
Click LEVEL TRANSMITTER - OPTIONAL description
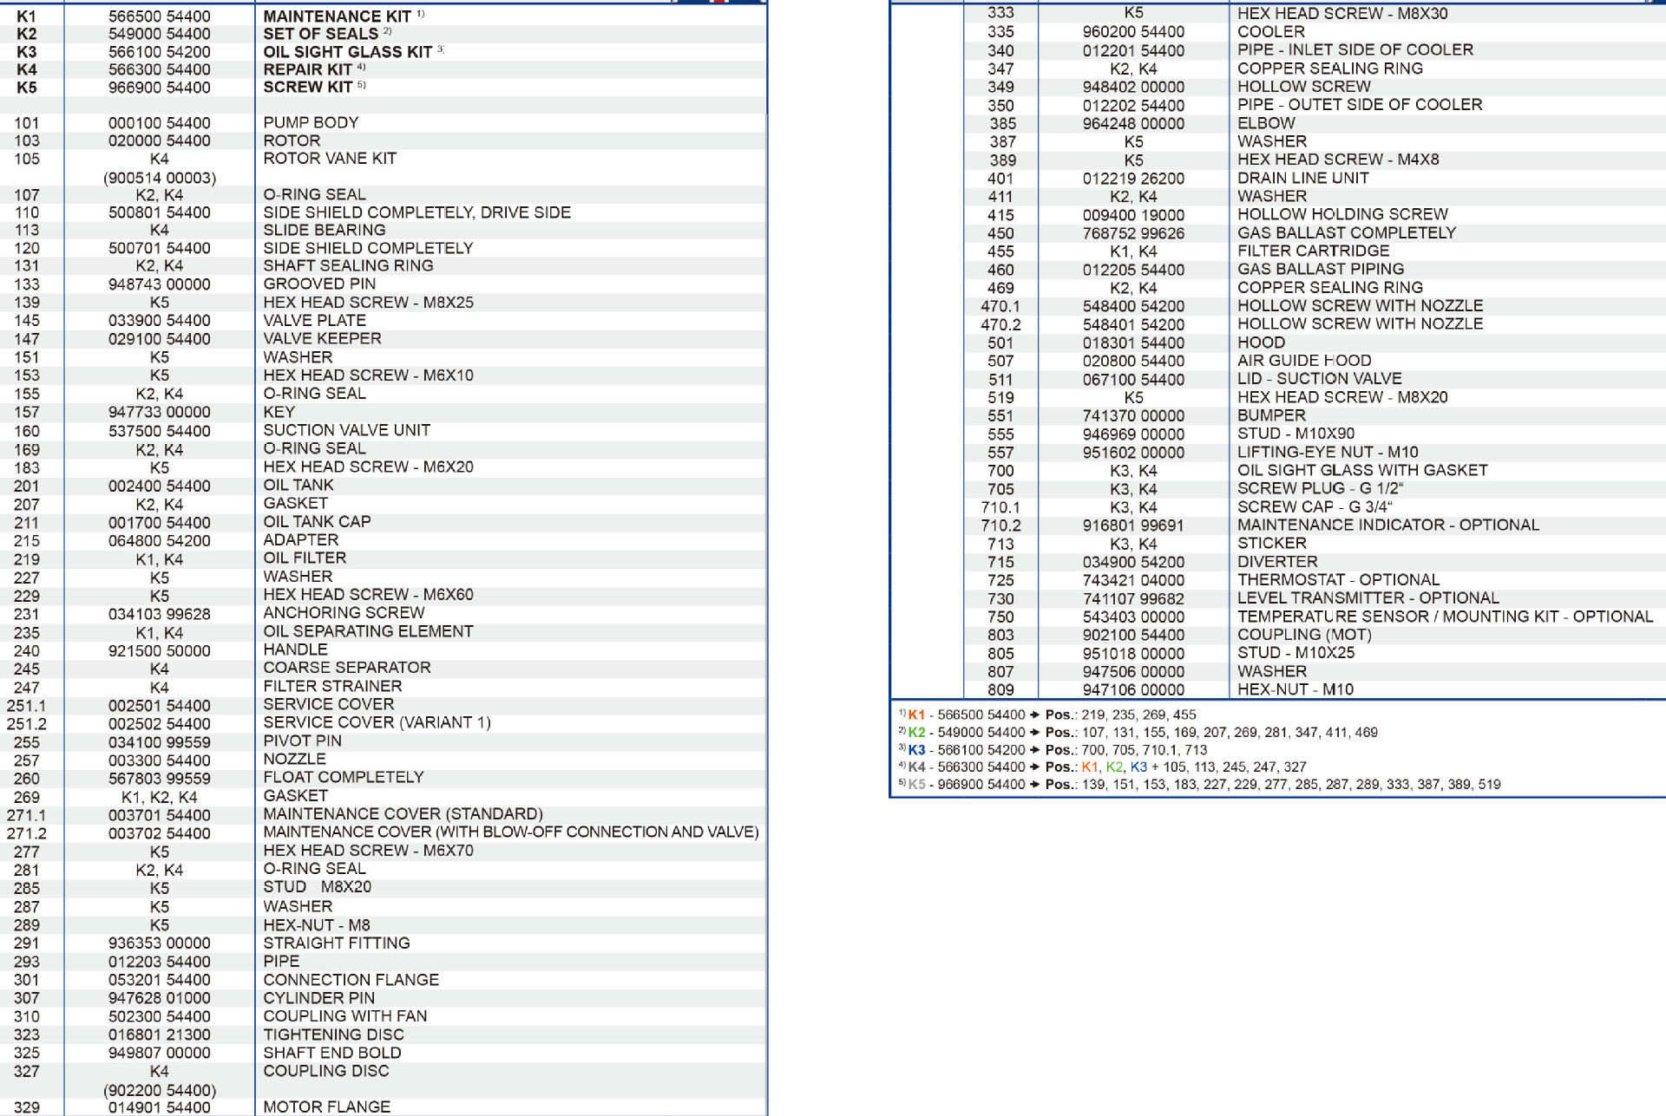tap(1368, 598)
